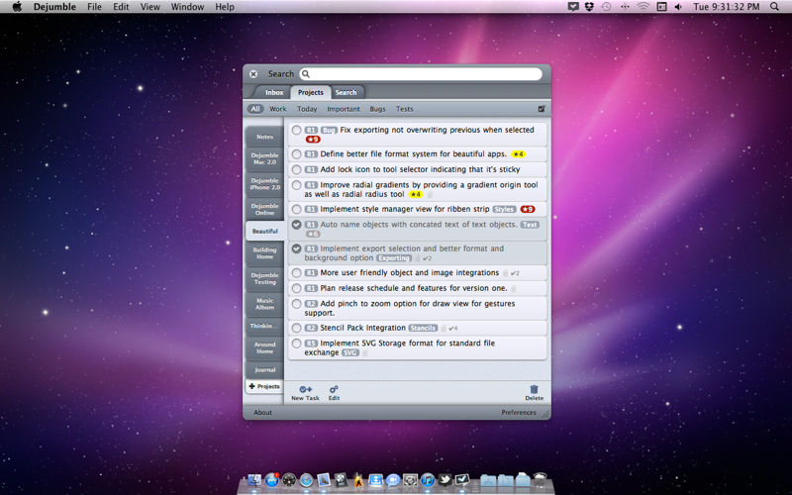
Task: Select the Notes project in sidebar
Action: coord(264,137)
